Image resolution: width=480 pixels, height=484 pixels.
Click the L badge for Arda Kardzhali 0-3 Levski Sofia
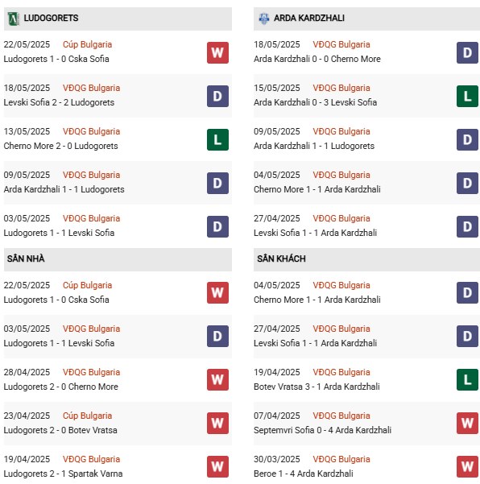click(x=467, y=97)
